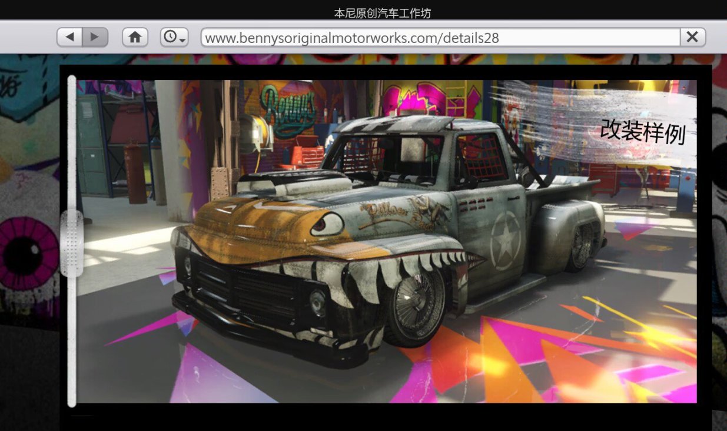Click the home button between navigation arrows

135,36
